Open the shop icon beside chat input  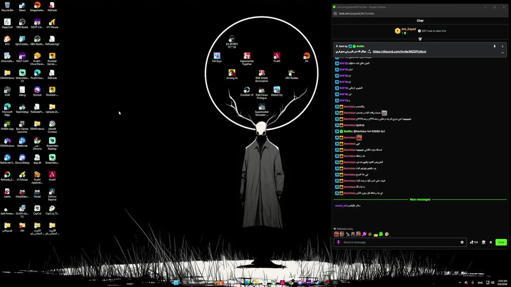pos(483,242)
